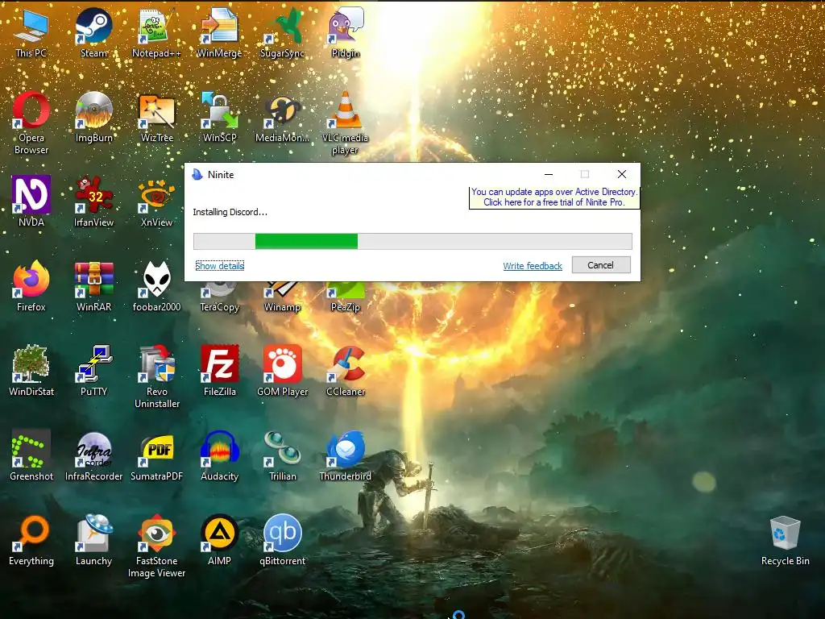This screenshot has height=619, width=825.
Task: Select the InfraRecorder icon
Action: click(93, 455)
